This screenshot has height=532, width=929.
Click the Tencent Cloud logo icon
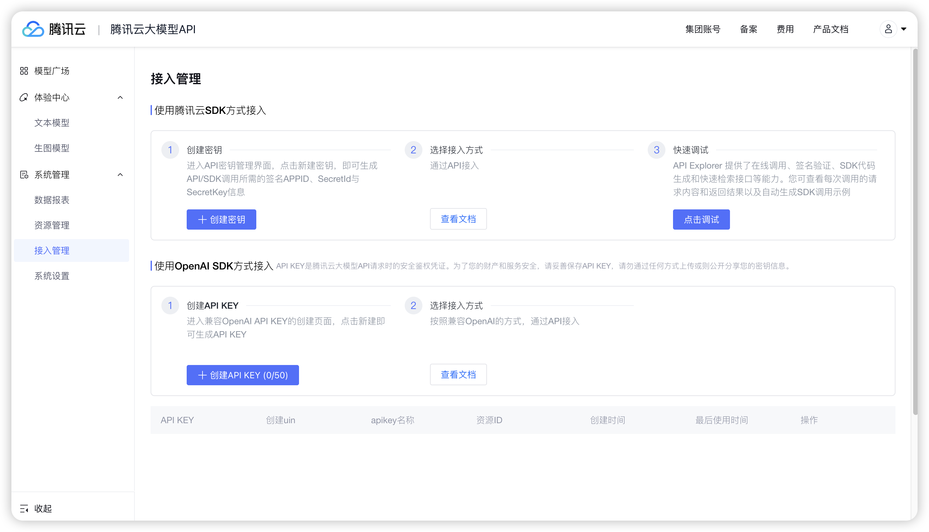point(33,29)
